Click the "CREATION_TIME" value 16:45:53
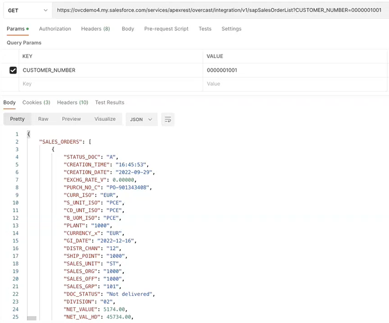This screenshot has height=323, width=389. pyautogui.click(x=131, y=165)
